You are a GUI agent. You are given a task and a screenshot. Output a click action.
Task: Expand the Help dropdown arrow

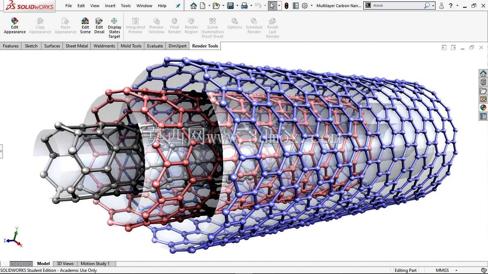457,6
